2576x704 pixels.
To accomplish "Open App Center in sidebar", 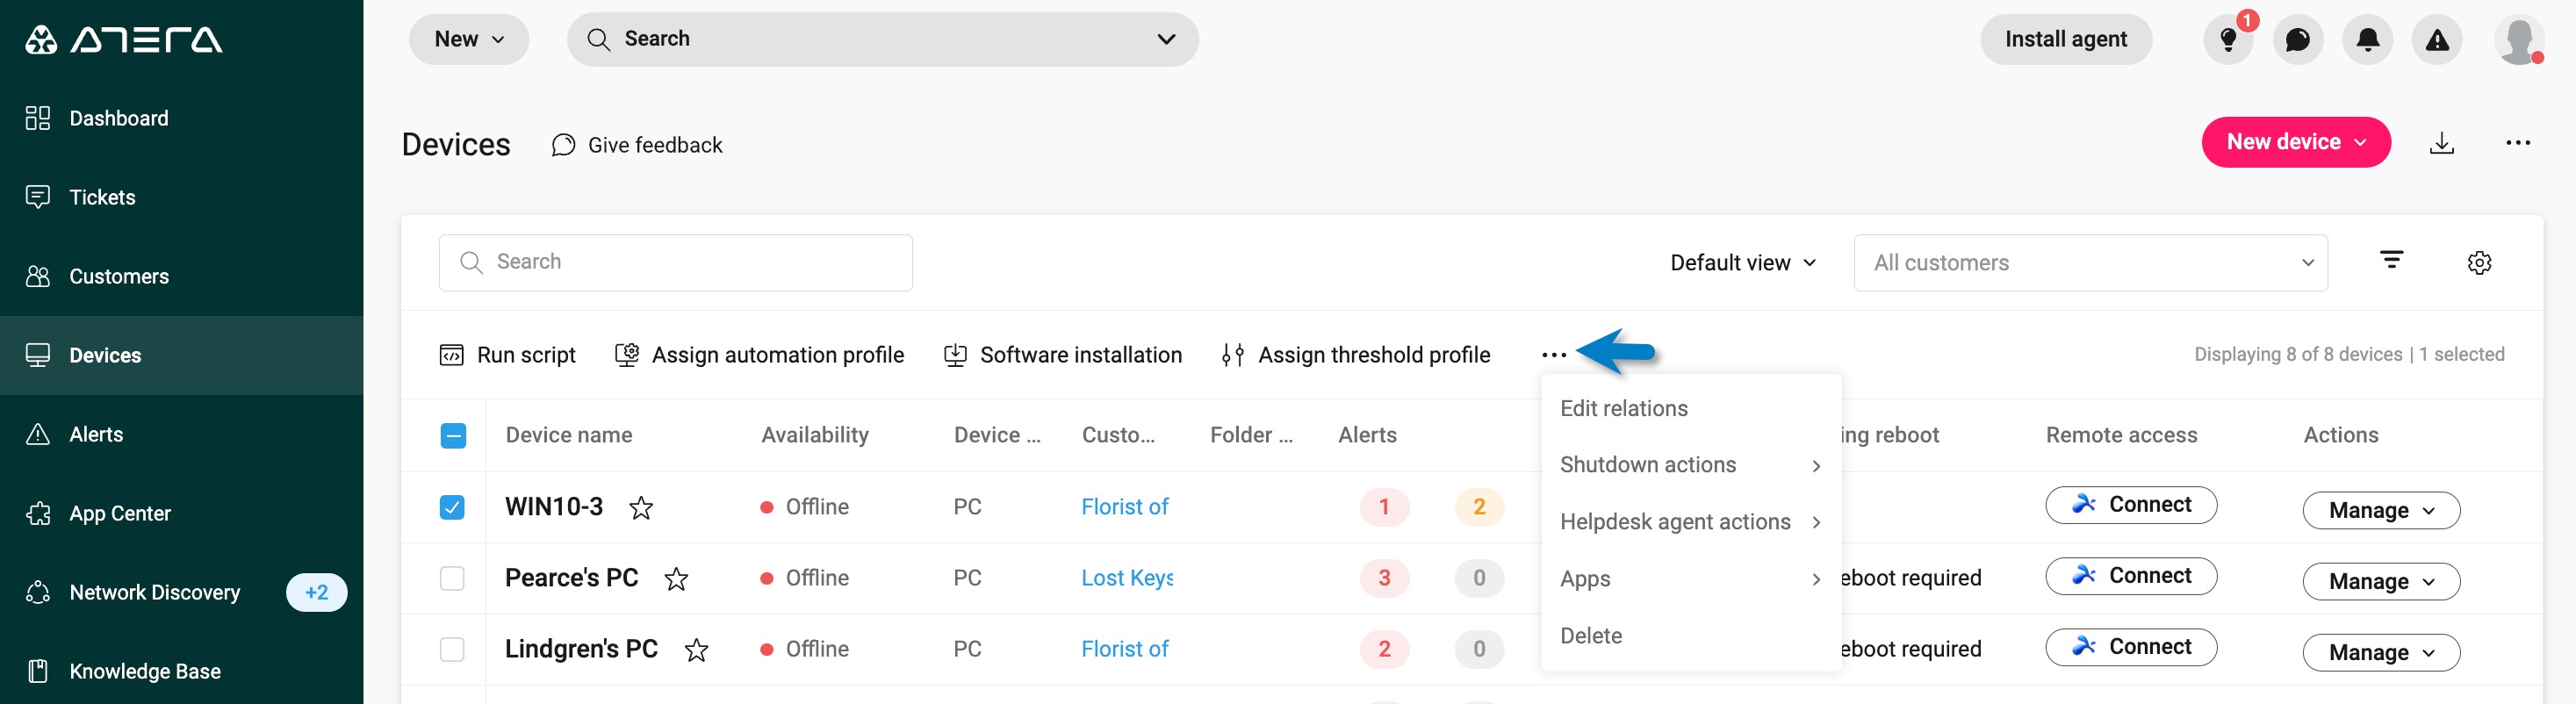I will tap(181, 513).
